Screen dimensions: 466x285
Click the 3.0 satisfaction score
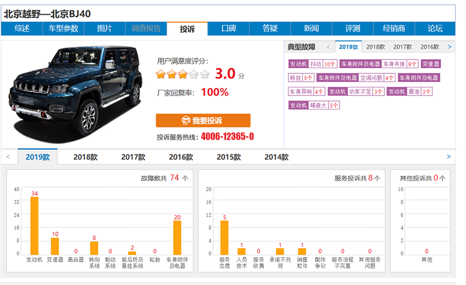click(225, 73)
